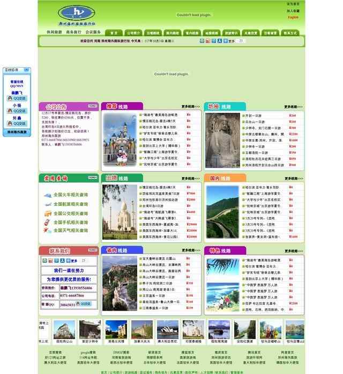343x374 pixels.
Task: Click 更多线路 link beside 出境线路
Action: [x=191, y=178]
